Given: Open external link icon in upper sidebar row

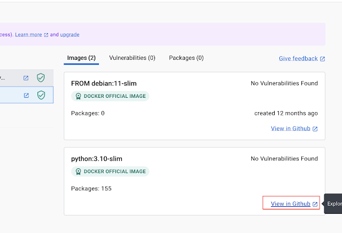Looking at the screenshot, I should point(26,78).
